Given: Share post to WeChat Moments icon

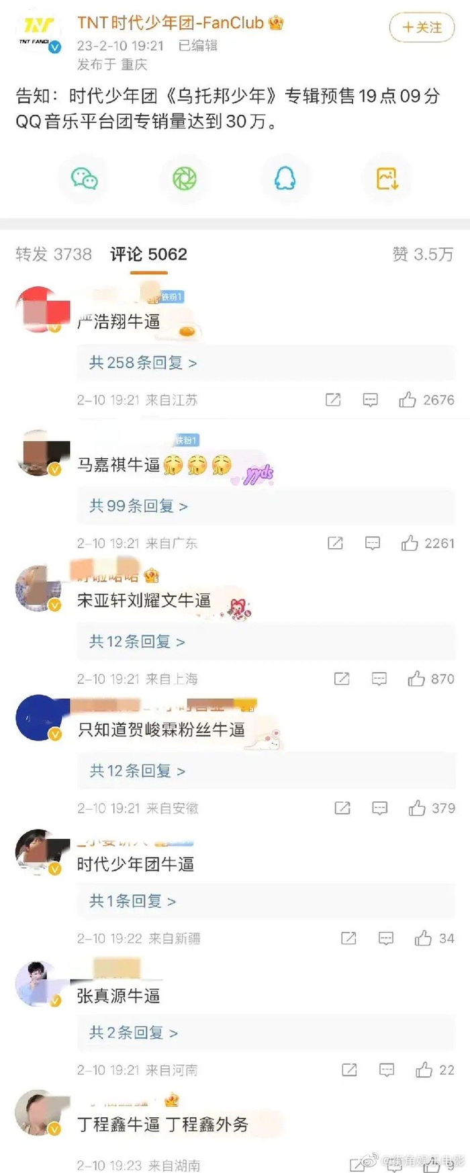Looking at the screenshot, I should [x=185, y=179].
